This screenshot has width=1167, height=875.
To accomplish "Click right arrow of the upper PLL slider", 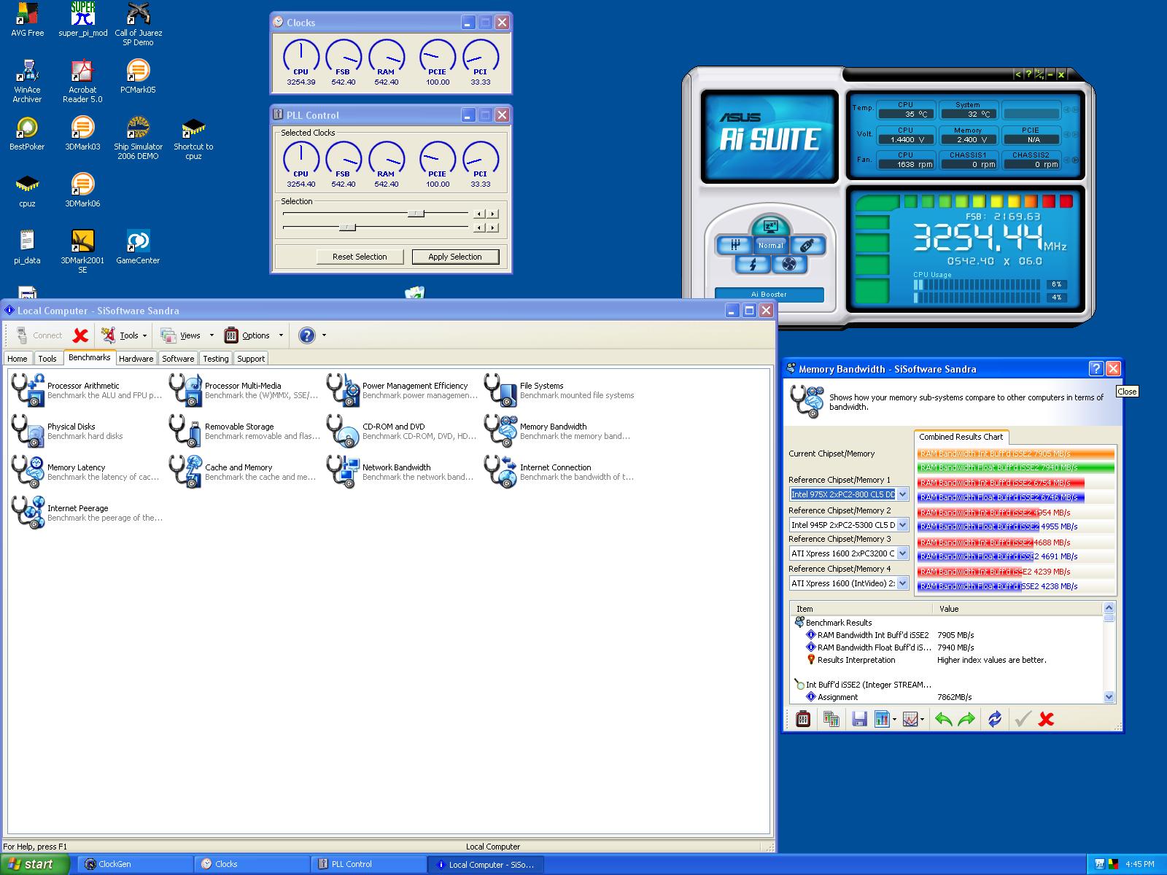I will point(493,214).
